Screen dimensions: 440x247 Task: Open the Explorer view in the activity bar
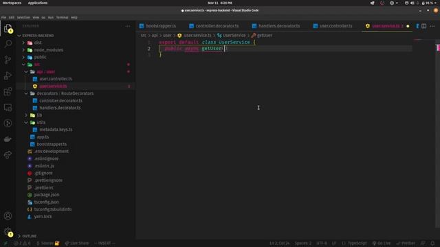click(8, 28)
